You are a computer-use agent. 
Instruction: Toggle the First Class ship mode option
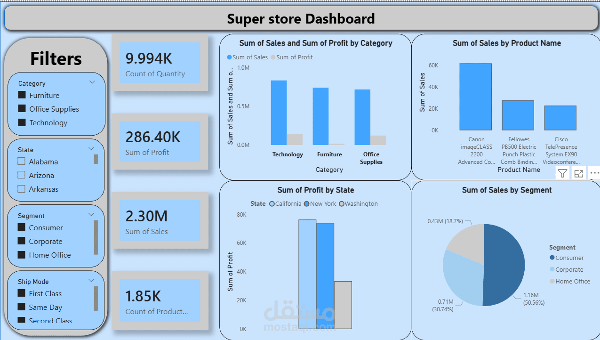coord(22,293)
